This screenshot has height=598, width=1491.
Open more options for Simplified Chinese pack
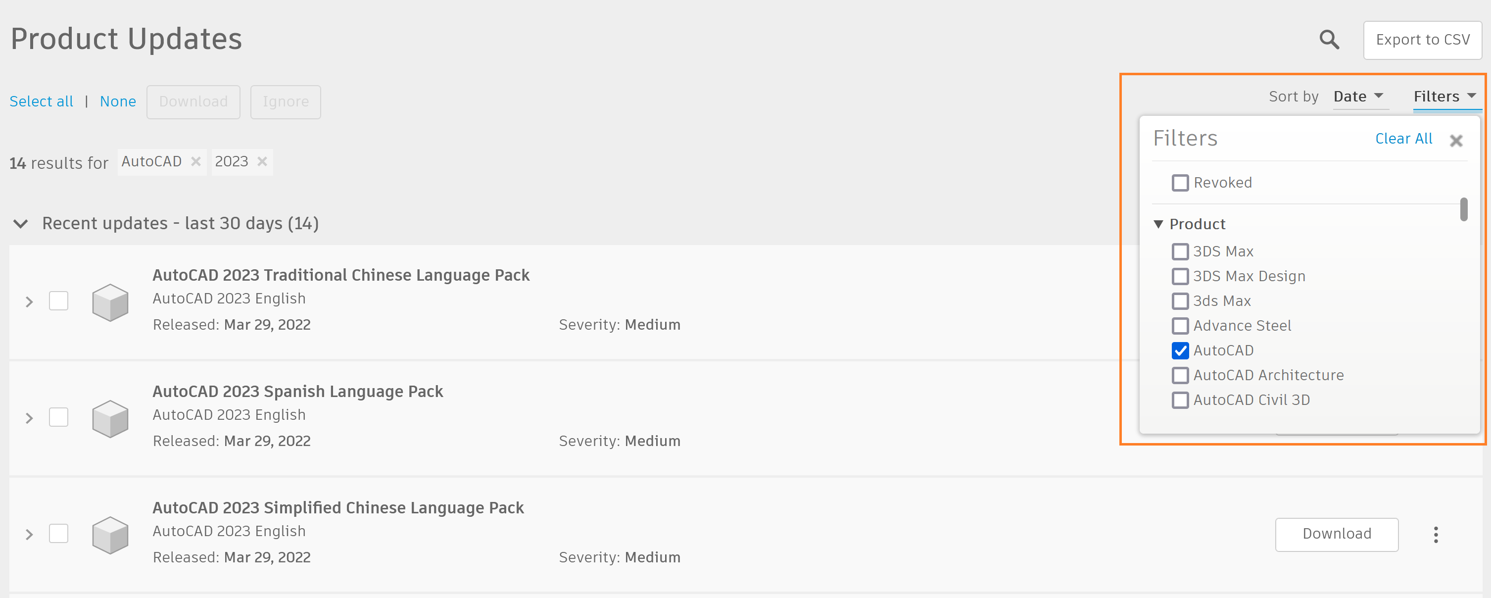pyautogui.click(x=1436, y=534)
